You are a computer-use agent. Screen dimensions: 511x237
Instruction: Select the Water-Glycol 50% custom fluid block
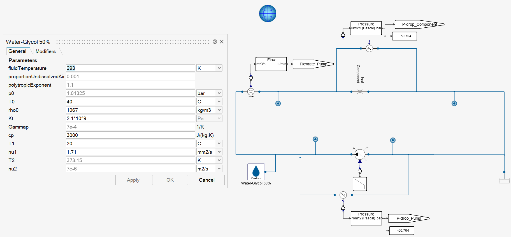(256, 172)
